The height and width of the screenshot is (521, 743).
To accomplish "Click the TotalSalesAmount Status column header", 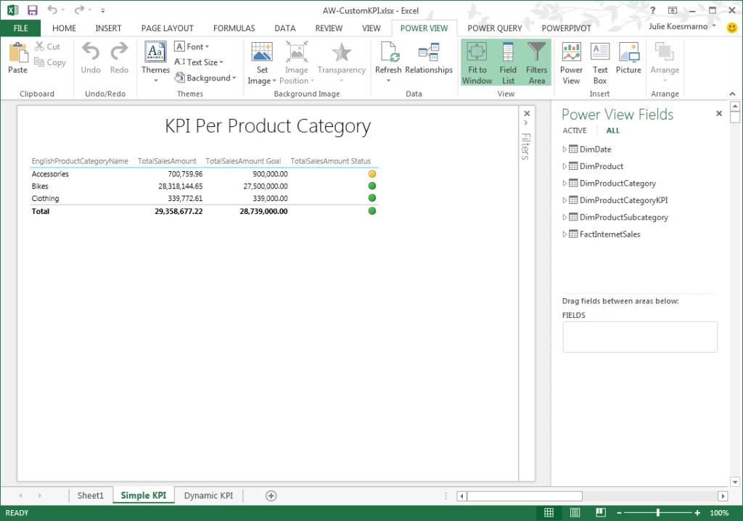I will click(330, 161).
